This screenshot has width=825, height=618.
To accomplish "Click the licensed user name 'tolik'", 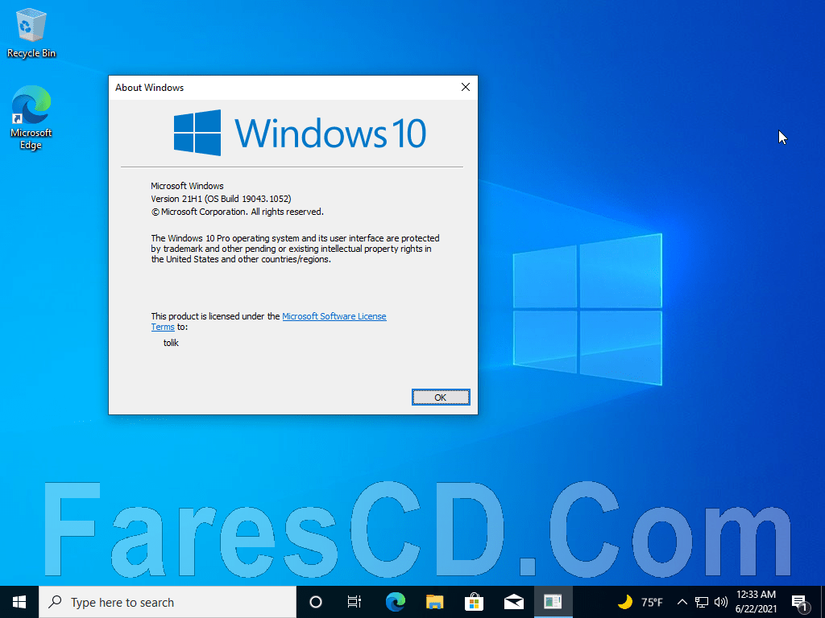I will 171,343.
